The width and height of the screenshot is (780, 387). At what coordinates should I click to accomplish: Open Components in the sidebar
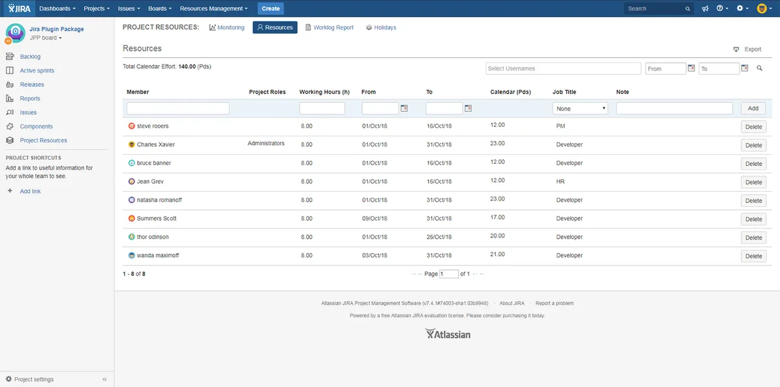pyautogui.click(x=36, y=127)
